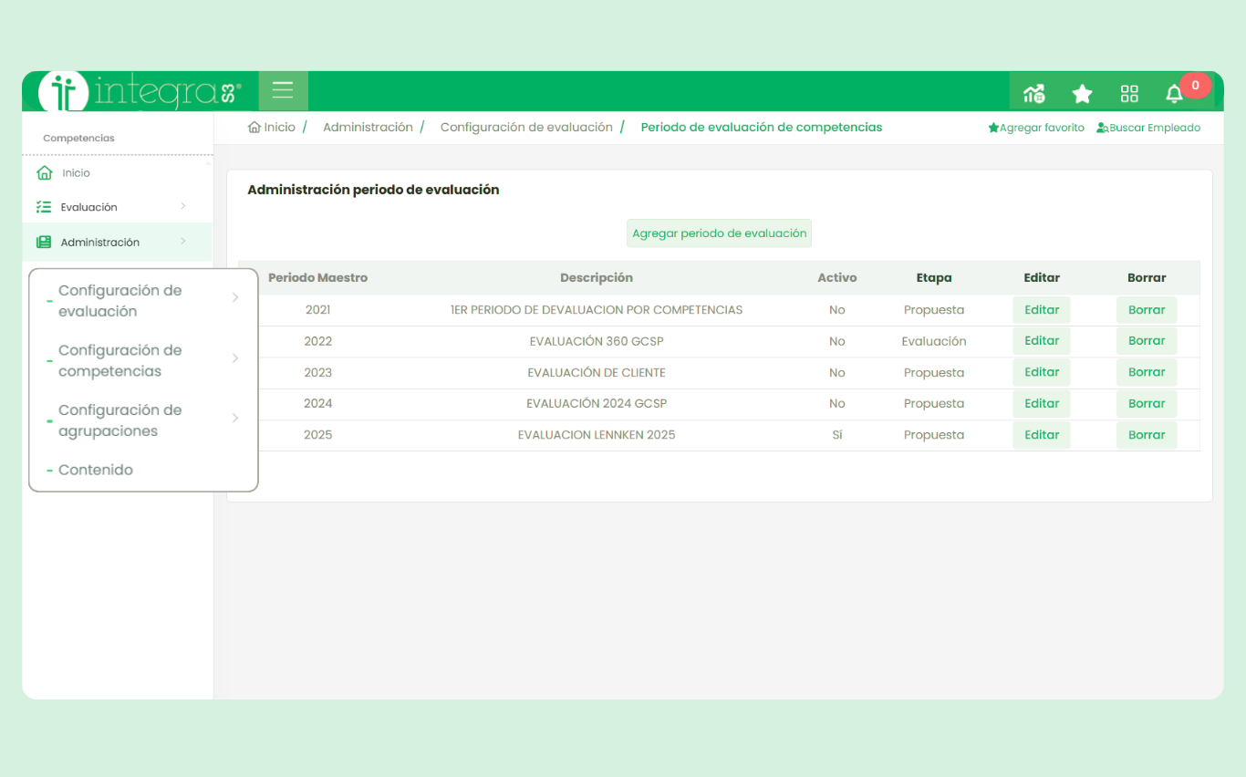Delete the 2024 period with Borrar
Screen dimensions: 1246x777
[x=1147, y=403]
